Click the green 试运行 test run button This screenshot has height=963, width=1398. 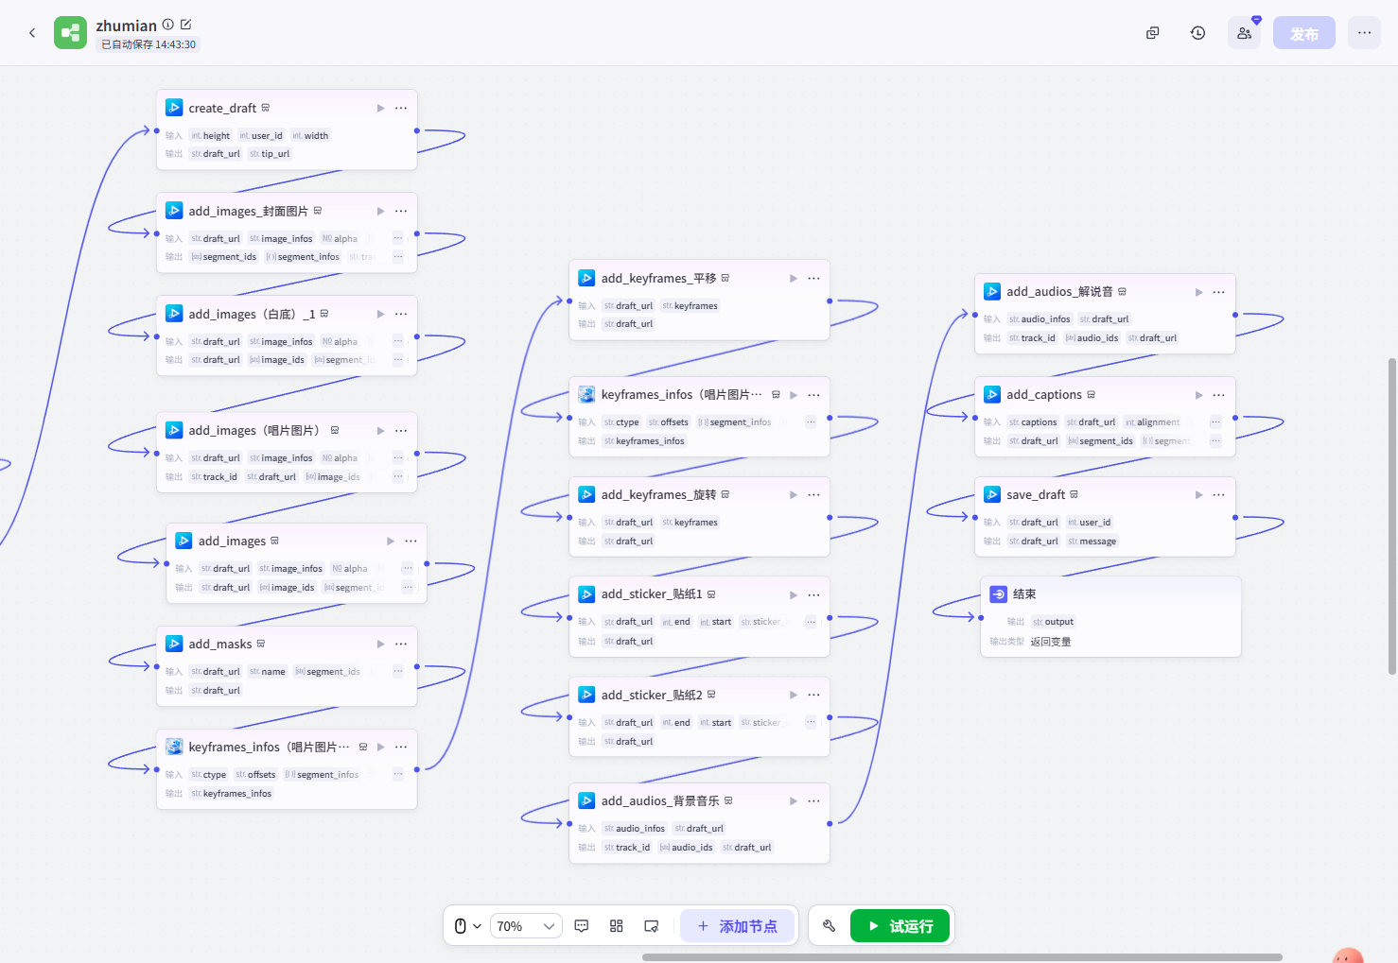coord(900,926)
